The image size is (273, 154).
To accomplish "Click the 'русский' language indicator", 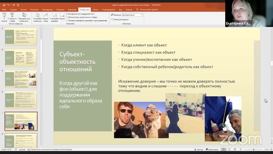I will (x=22, y=149).
